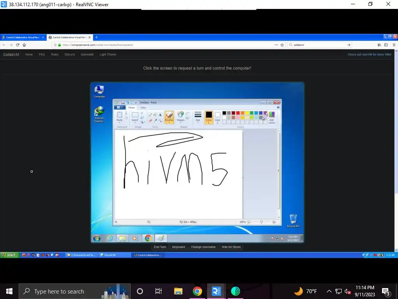Click the Paint zoom slider handle
398x299 pixels.
(x=261, y=222)
